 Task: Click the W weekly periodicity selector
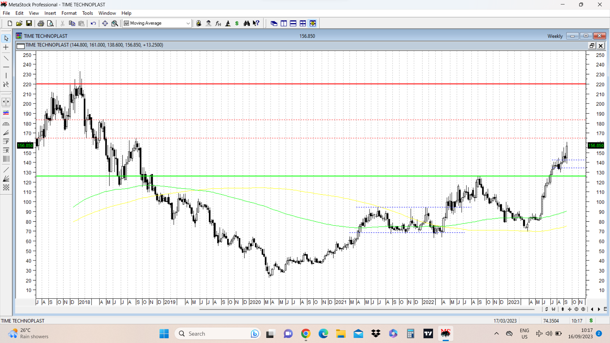coord(553,309)
